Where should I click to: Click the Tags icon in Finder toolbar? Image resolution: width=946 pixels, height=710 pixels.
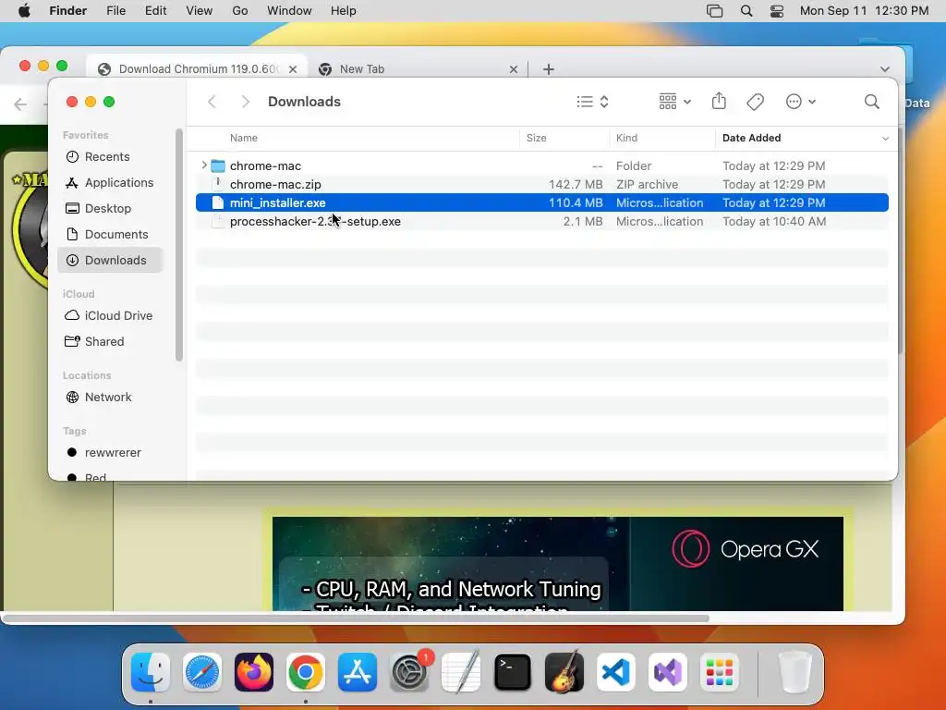tap(755, 102)
